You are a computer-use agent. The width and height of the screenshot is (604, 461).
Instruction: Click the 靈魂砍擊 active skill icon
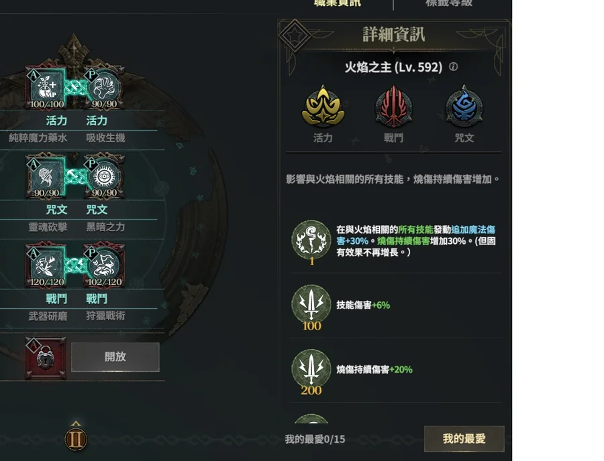click(x=46, y=177)
